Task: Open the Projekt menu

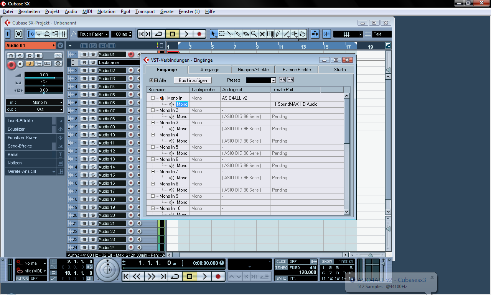Action: pos(52,11)
